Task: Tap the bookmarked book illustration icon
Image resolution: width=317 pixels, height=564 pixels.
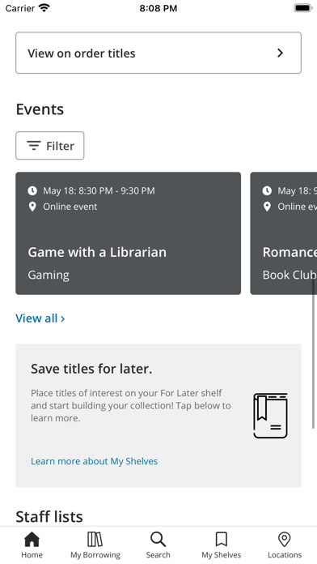Action: (271, 416)
